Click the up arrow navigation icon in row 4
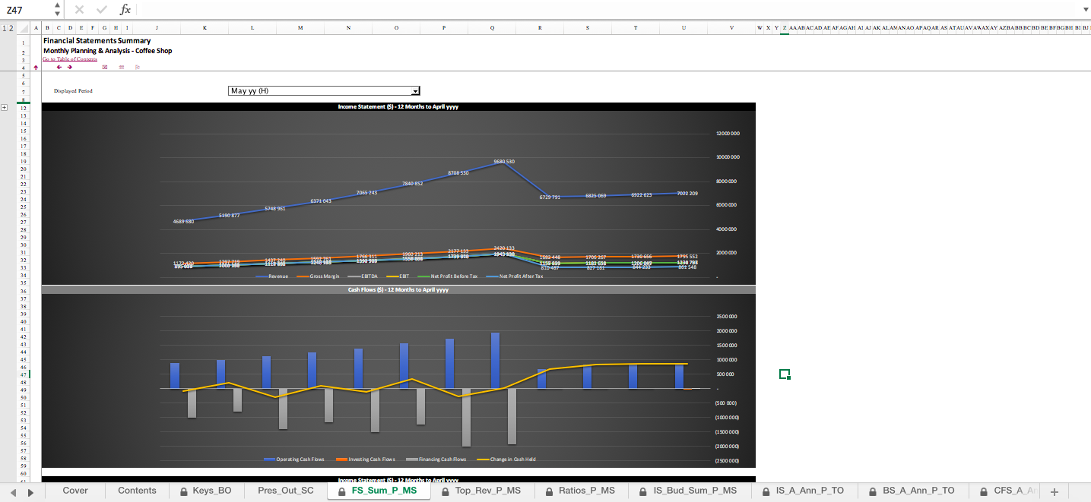The width and height of the screenshot is (1091, 502). point(36,67)
